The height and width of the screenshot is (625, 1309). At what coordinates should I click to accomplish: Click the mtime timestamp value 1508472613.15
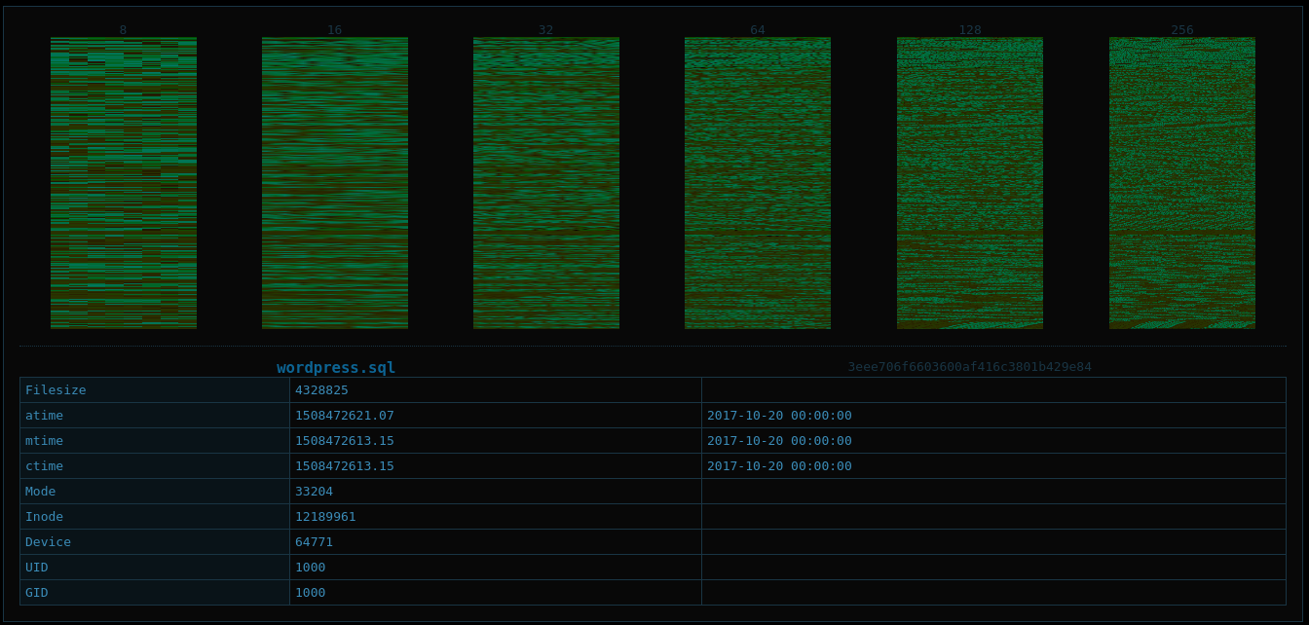pyautogui.click(x=345, y=441)
